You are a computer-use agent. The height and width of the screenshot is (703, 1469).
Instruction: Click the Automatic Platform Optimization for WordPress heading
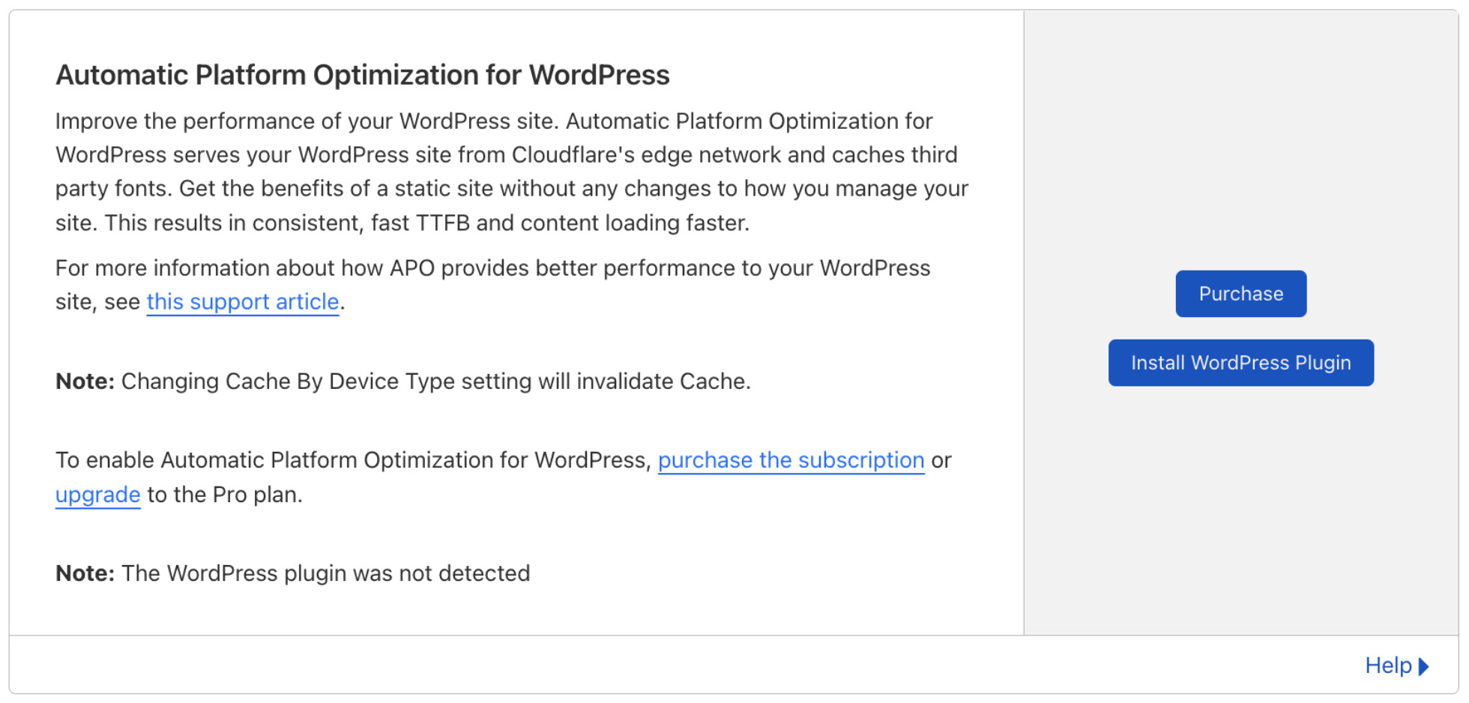click(362, 75)
